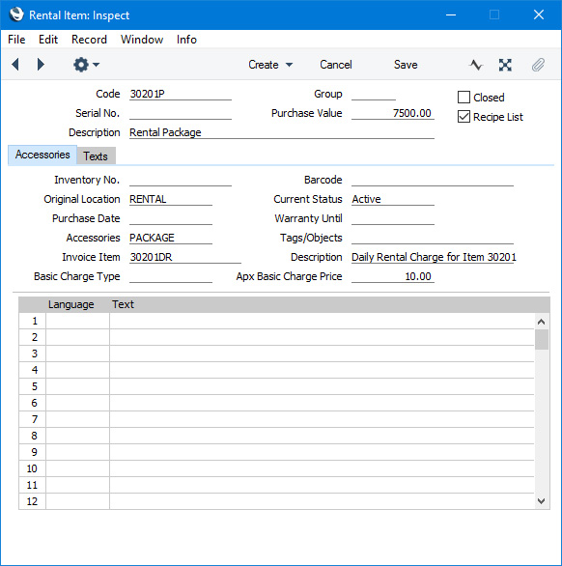Image resolution: width=562 pixels, height=566 pixels.
Task: Click the expand window arrows icon
Action: tap(505, 65)
